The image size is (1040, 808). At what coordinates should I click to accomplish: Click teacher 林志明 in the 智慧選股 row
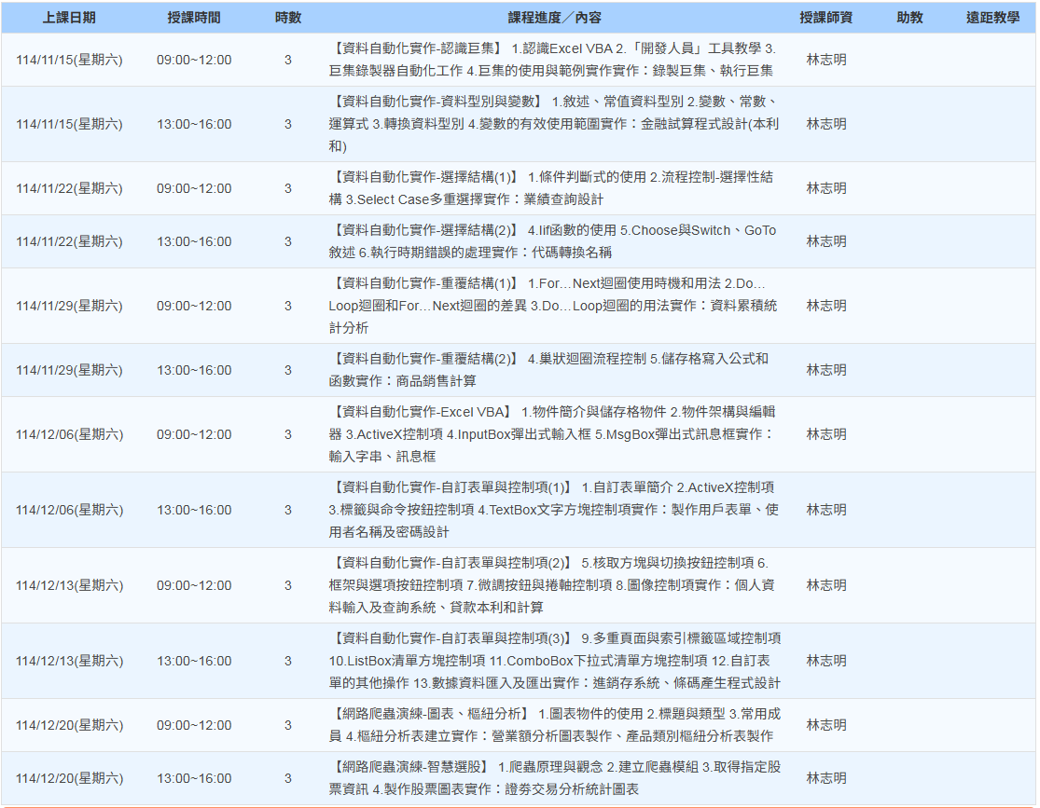pyautogui.click(x=825, y=778)
